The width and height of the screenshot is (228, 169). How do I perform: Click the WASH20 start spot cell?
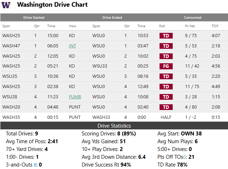[11, 107]
